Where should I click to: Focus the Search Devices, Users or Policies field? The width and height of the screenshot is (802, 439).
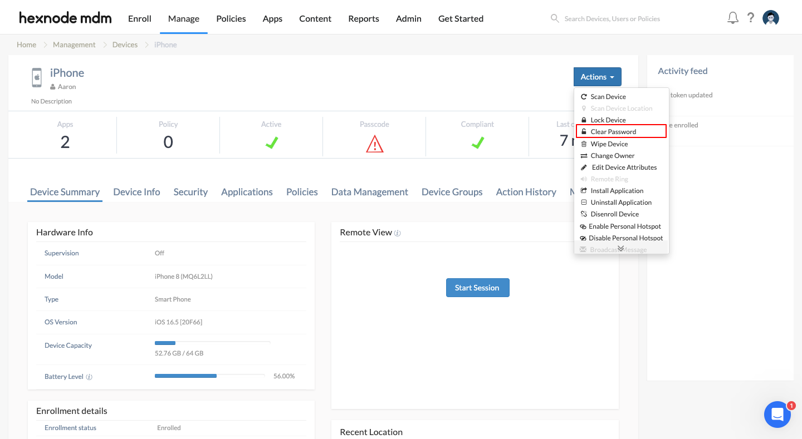(x=612, y=18)
